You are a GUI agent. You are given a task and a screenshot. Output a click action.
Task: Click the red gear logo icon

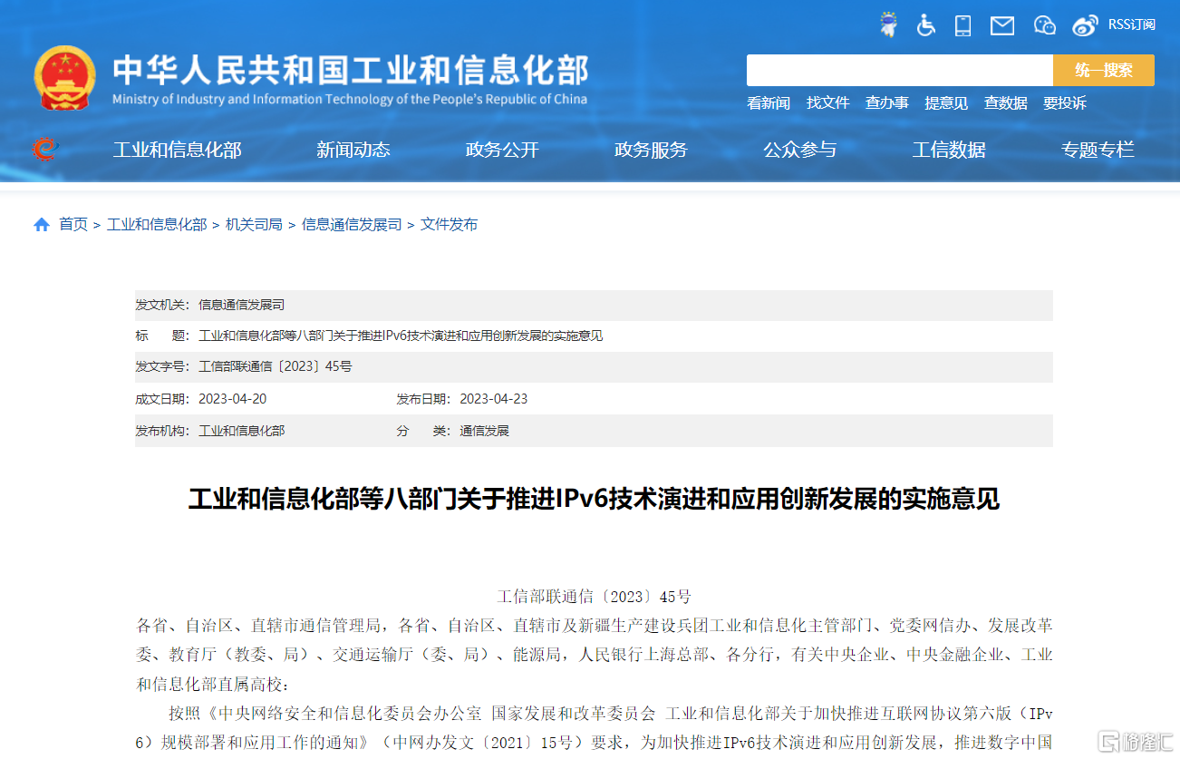(x=44, y=150)
